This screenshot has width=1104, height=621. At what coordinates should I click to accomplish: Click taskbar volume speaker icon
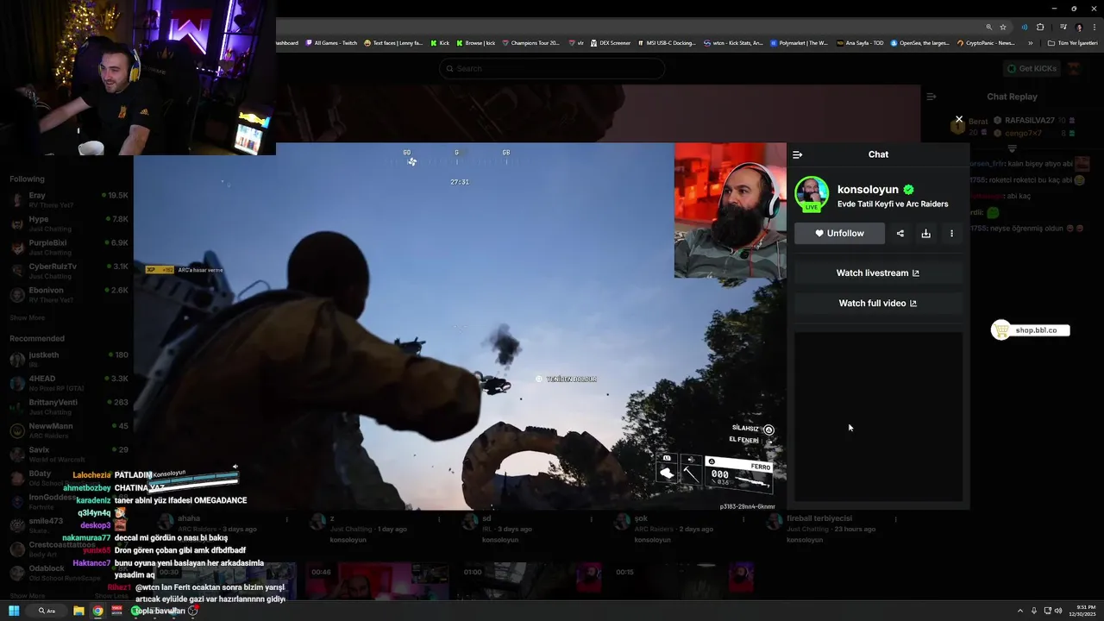tap(1059, 611)
